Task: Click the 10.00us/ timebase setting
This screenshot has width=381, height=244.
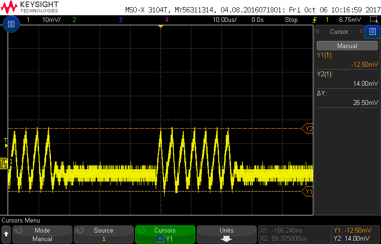Action: click(x=225, y=20)
